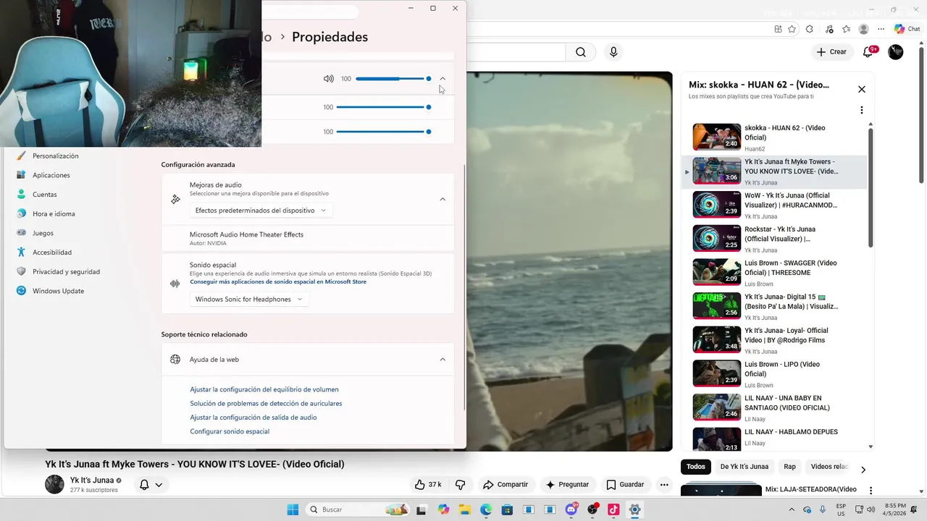Click the Crear button on YouTube
Screen dimensions: 927x521
(831, 52)
